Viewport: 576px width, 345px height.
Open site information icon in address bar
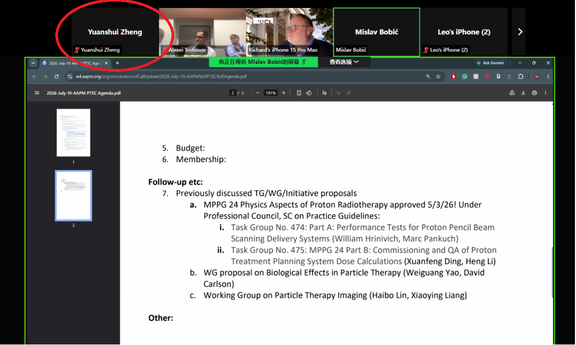coord(70,77)
